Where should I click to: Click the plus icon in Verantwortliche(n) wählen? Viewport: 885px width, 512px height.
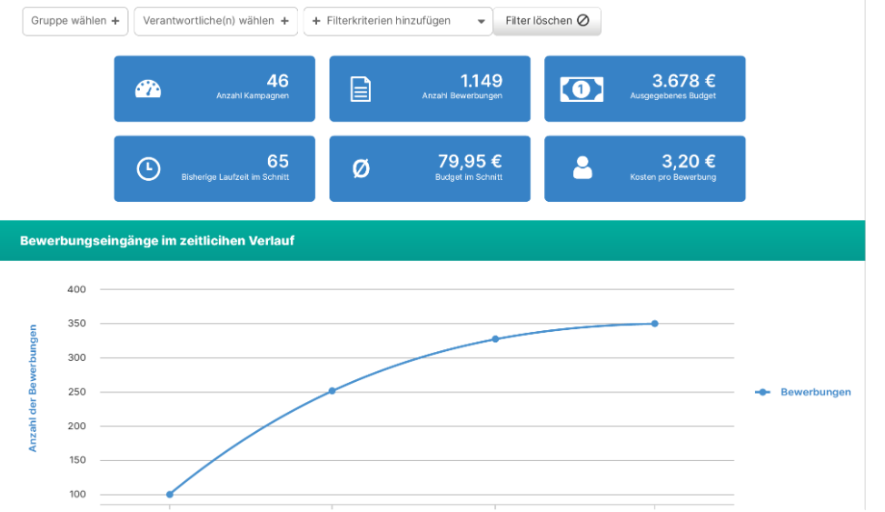[284, 21]
